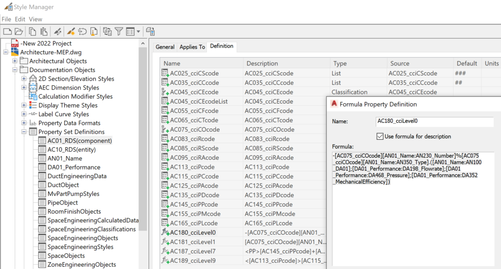501x269 pixels.
Task: Select DuctEngineeringData property set
Action: (77, 176)
